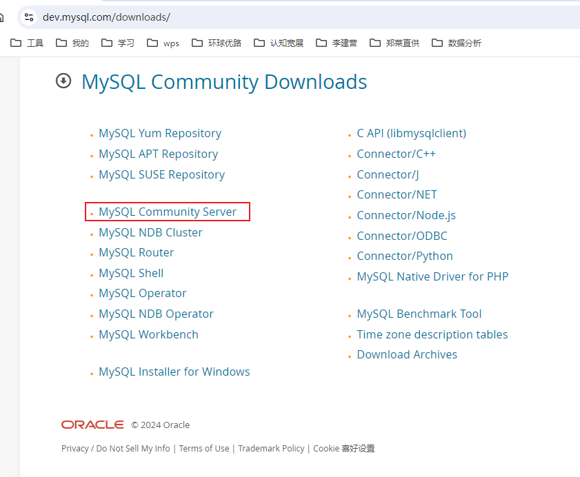The height and width of the screenshot is (477, 580).
Task: Open the wps bookmark folder
Action: tap(163, 43)
